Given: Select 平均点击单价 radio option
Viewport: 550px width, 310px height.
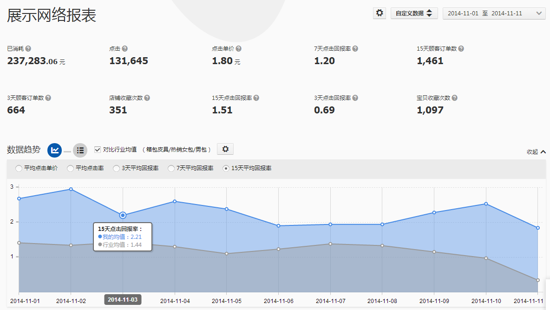Looking at the screenshot, I should [x=19, y=168].
